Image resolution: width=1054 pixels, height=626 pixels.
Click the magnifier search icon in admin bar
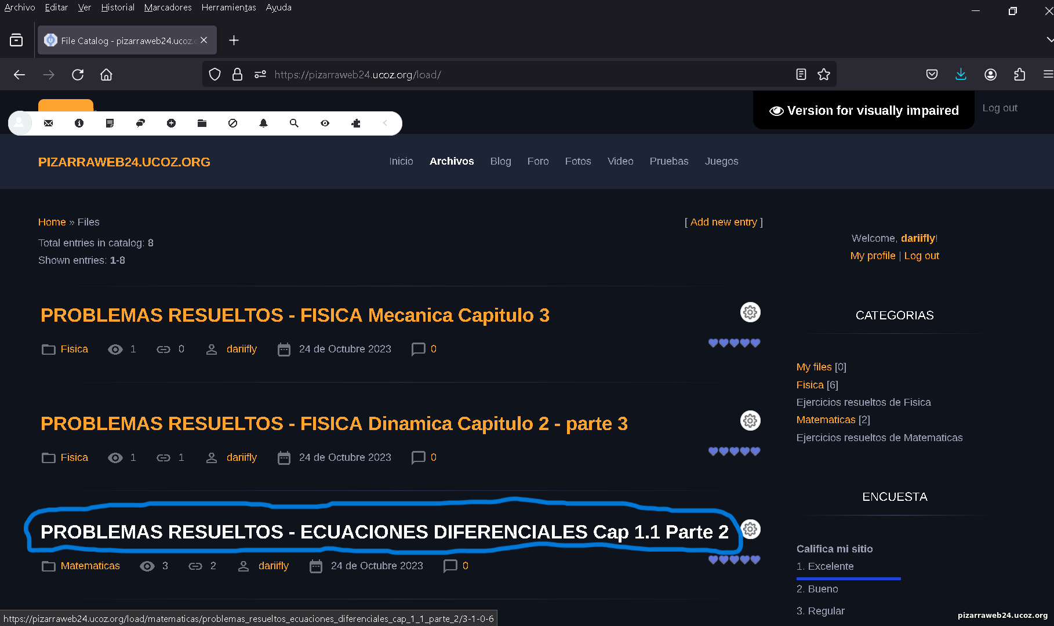tap(294, 123)
